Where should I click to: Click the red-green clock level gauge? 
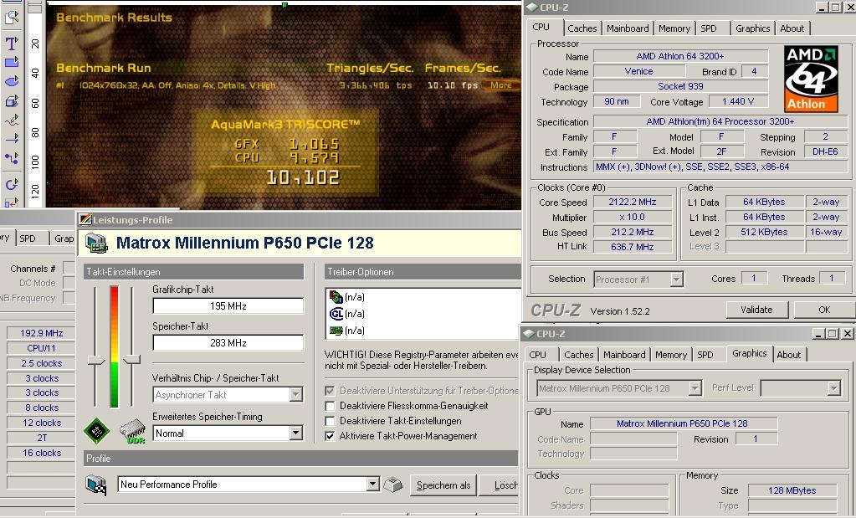[x=114, y=346]
